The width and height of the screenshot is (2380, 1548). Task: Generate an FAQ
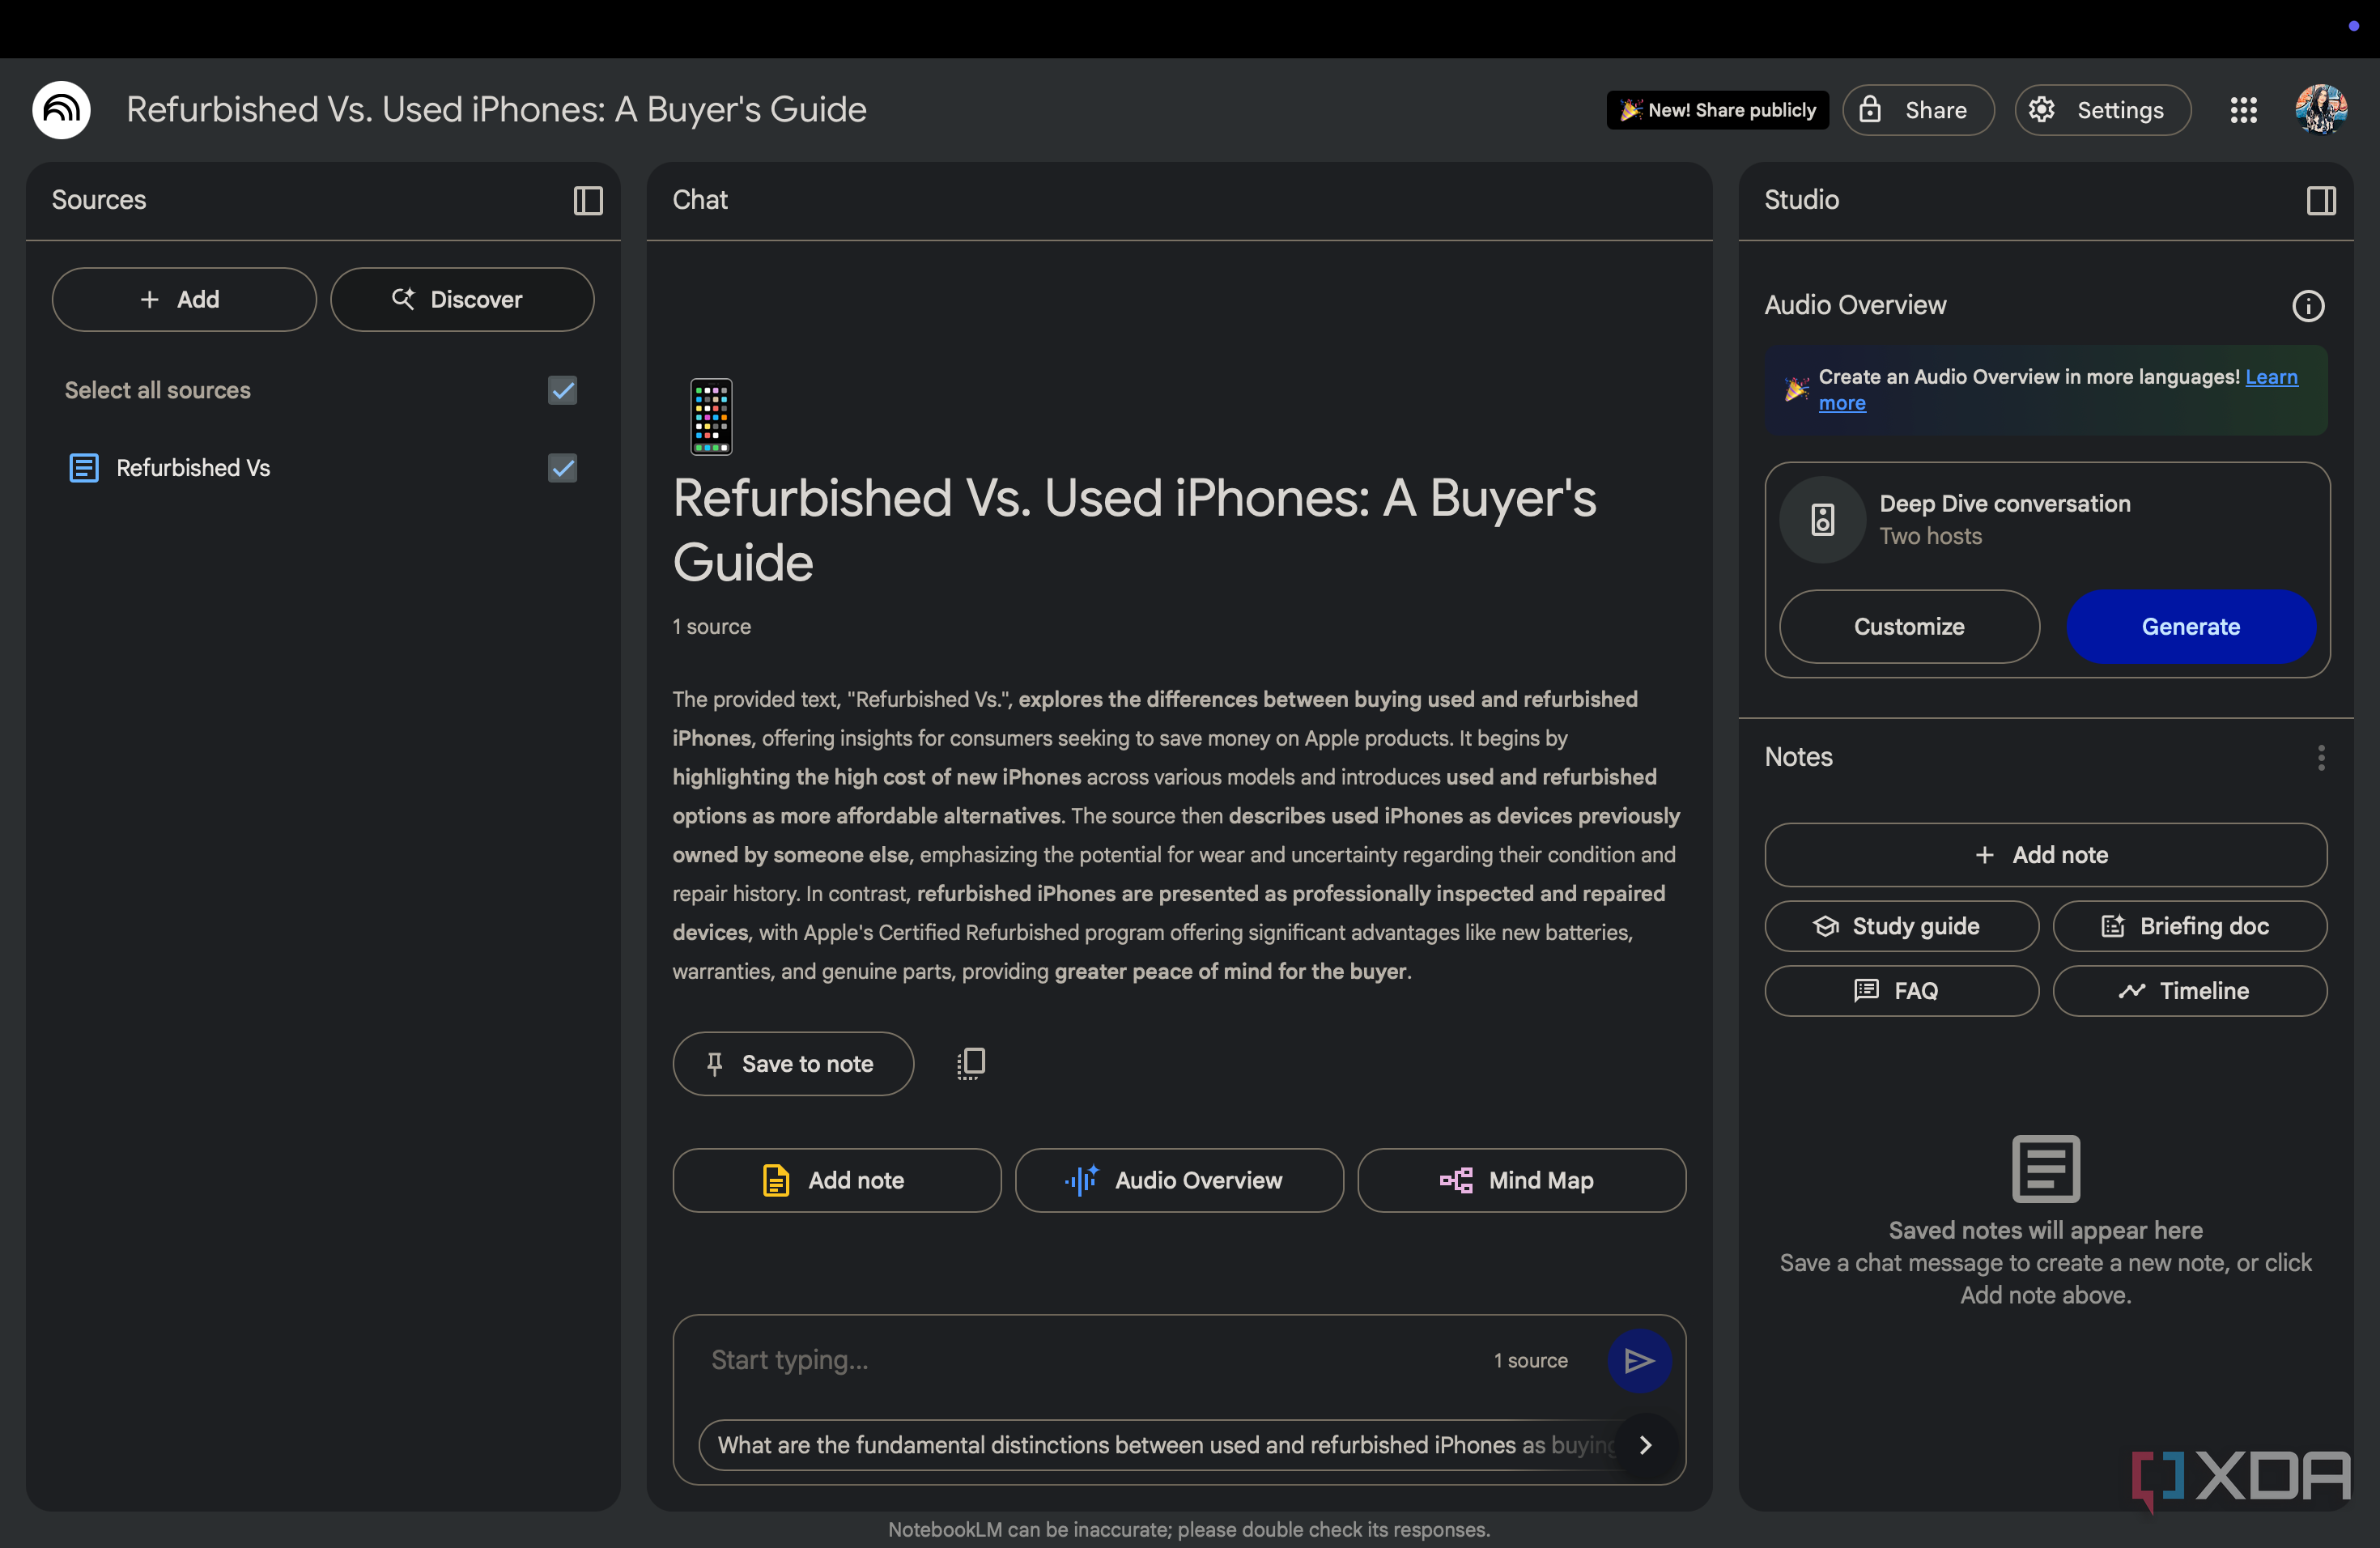1901,991
